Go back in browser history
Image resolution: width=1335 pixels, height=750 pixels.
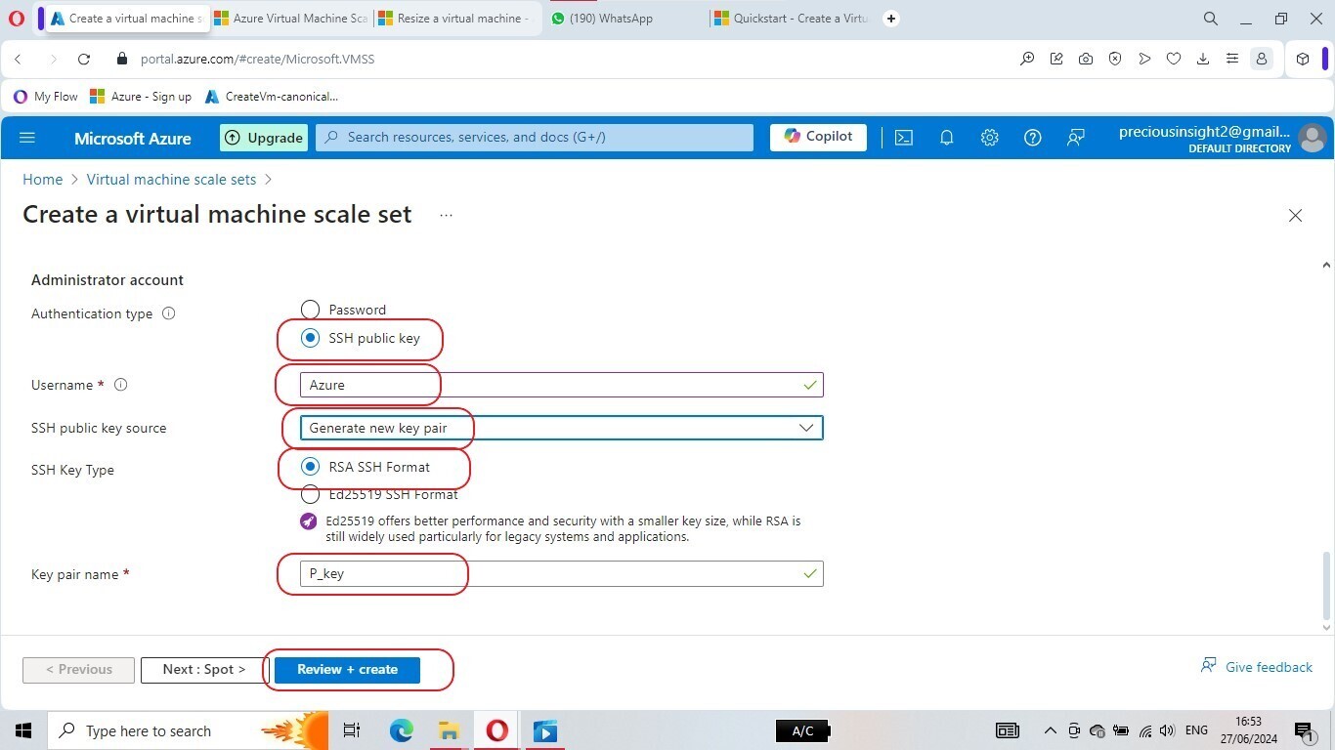[x=18, y=59]
